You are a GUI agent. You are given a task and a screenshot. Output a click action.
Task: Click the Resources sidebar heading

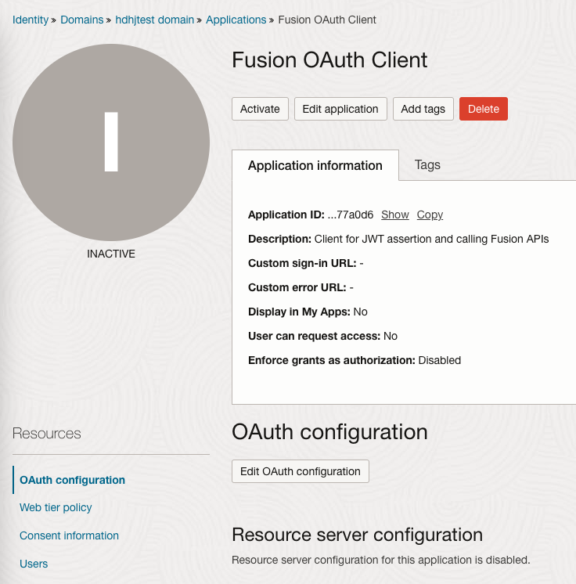coord(46,433)
